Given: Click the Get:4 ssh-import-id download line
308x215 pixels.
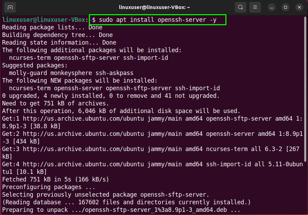Looking at the screenshot, I should pyautogui.click(x=152, y=164).
